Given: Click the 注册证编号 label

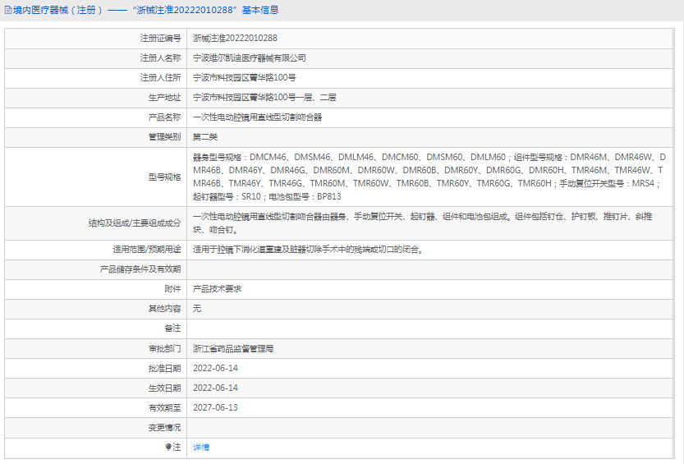Looking at the screenshot, I should [160, 39].
